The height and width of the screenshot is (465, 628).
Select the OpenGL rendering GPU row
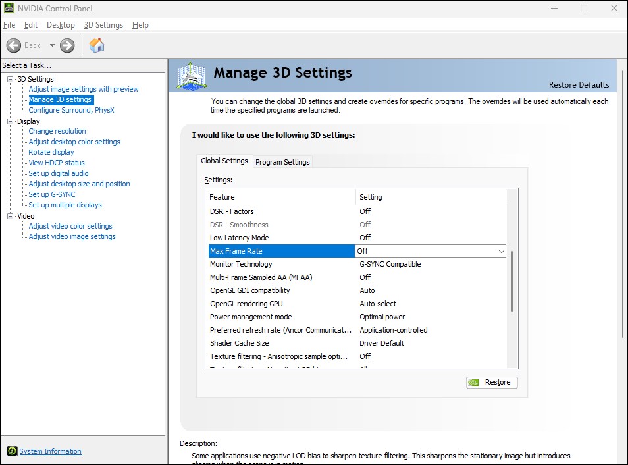[357, 304]
